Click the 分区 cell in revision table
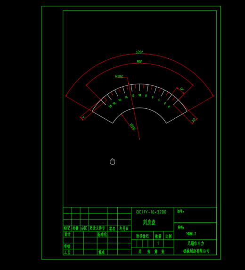Viewport: 245px width, 270px height. click(84, 228)
